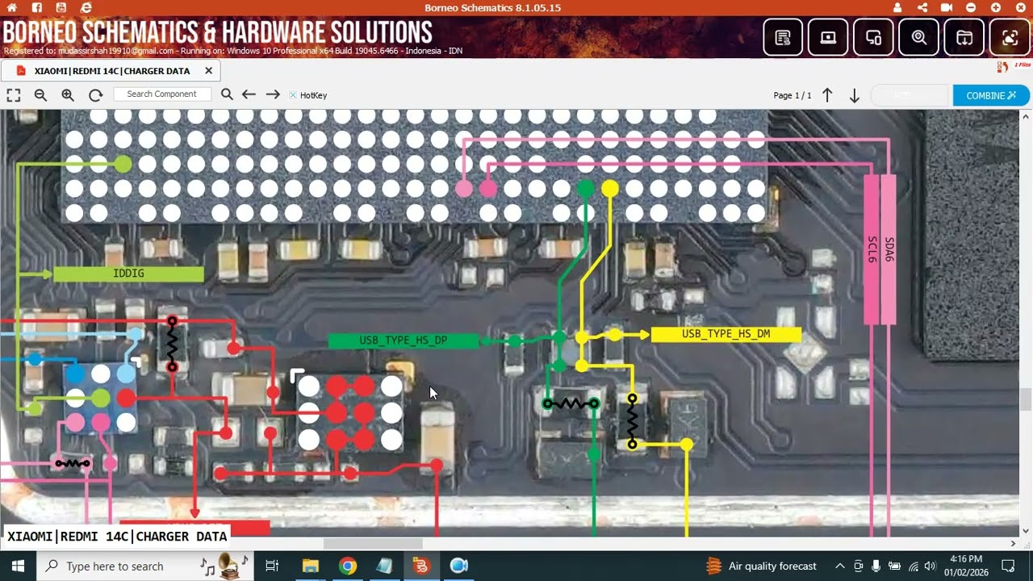Go back with the left arrow
1033x581 pixels.
pyautogui.click(x=249, y=94)
